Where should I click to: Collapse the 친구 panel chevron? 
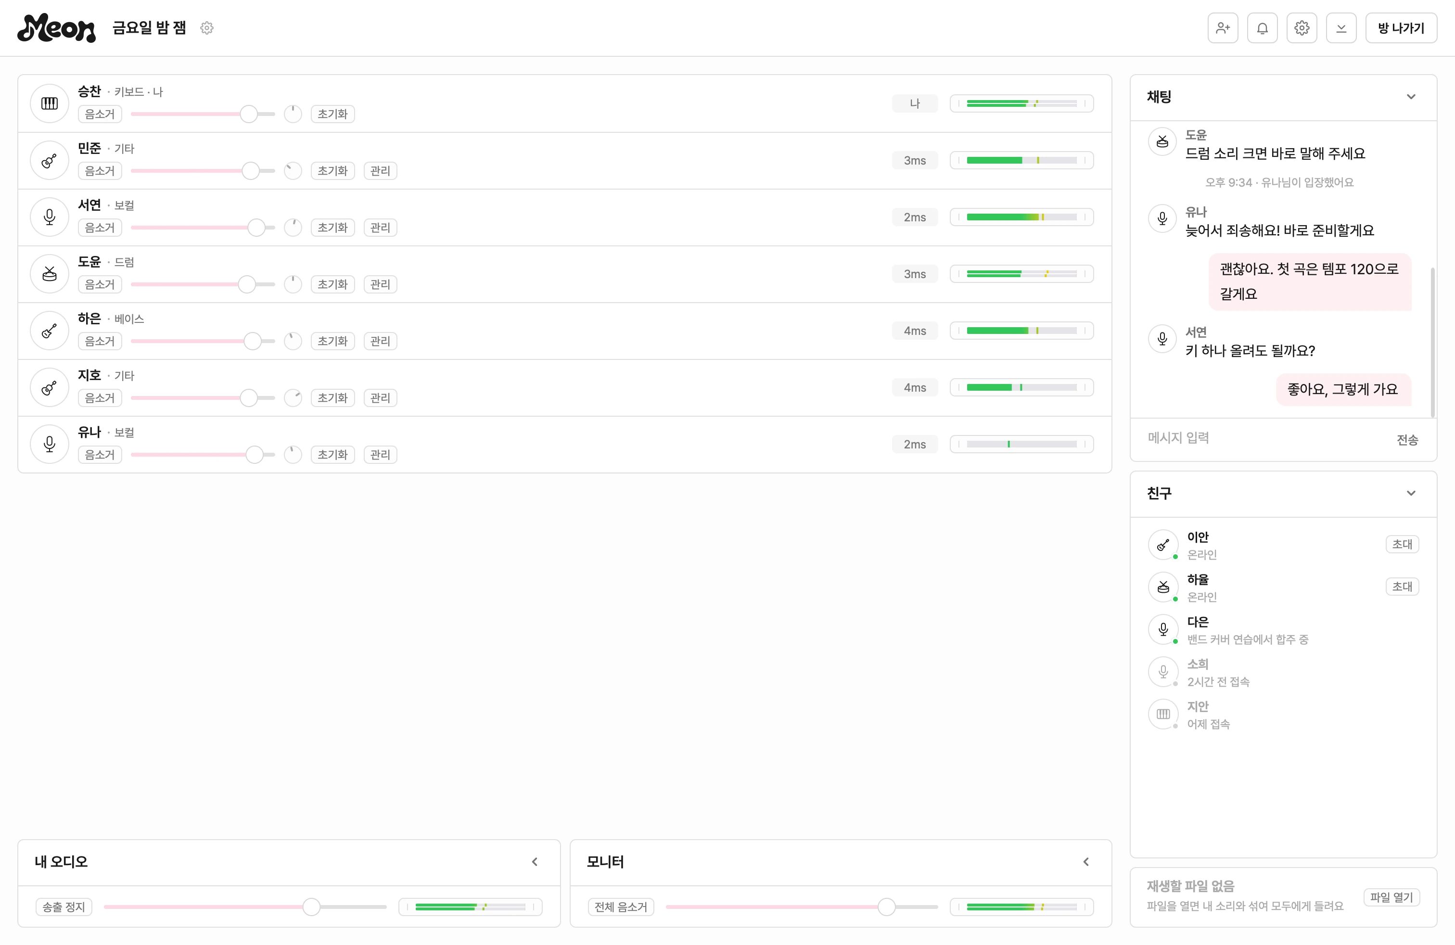click(1411, 493)
